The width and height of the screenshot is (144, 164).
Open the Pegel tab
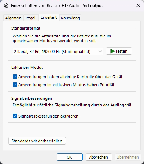(x=30, y=18)
